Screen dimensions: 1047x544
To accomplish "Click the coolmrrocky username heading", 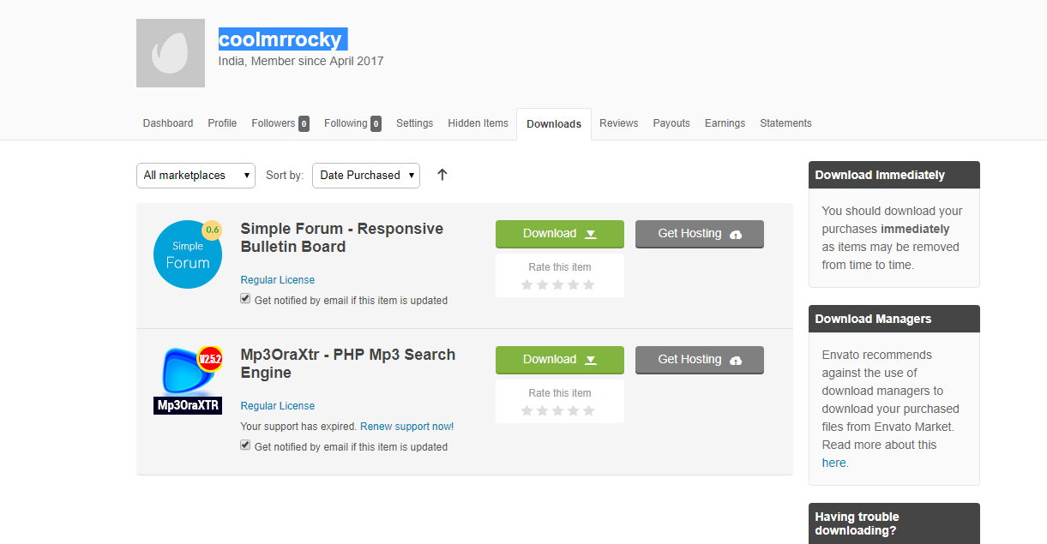I will point(280,39).
